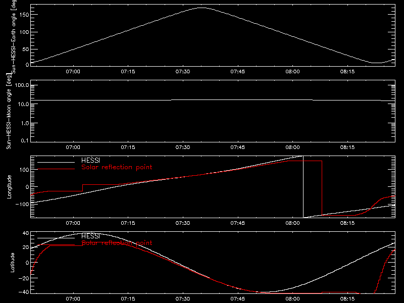Click the 40 tick on Latitude axis
This screenshot has width=404, height=303.
[x=26, y=233]
